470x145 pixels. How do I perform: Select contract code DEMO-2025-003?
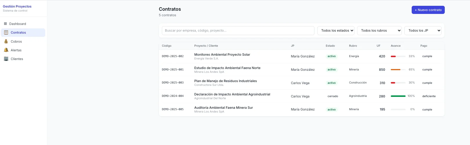point(173,83)
